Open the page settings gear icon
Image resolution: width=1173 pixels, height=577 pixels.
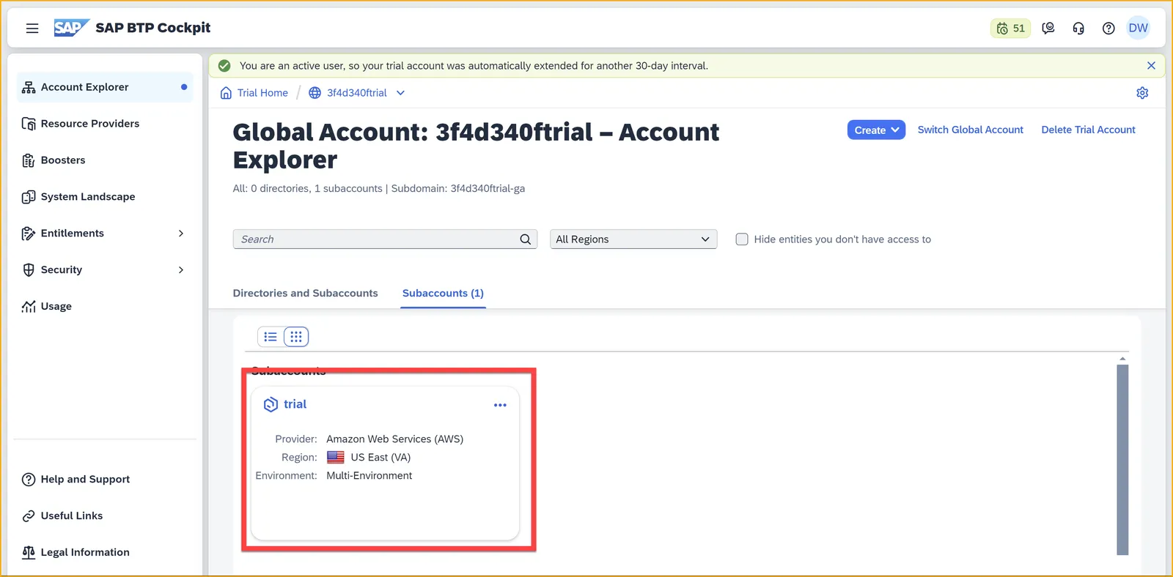(1142, 93)
